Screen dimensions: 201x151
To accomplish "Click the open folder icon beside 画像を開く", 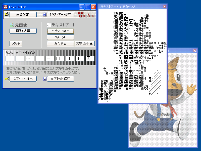I will 7,14.
